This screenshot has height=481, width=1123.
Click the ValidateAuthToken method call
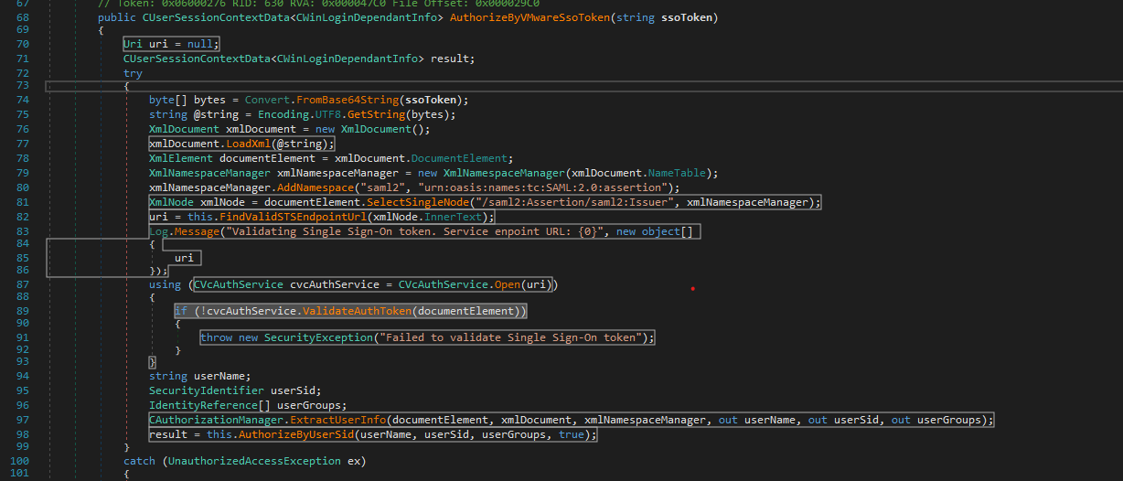point(355,311)
